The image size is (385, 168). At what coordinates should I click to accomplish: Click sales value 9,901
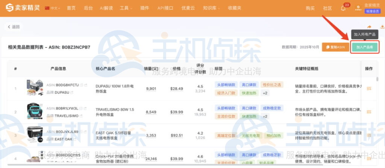(x=151, y=89)
